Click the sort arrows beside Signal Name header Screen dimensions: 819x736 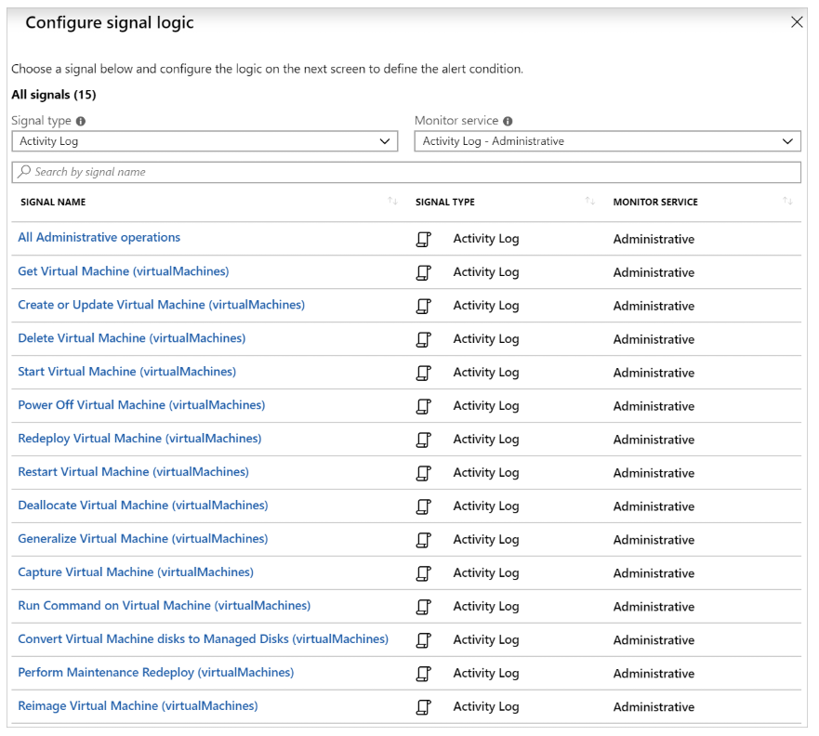[x=392, y=202]
